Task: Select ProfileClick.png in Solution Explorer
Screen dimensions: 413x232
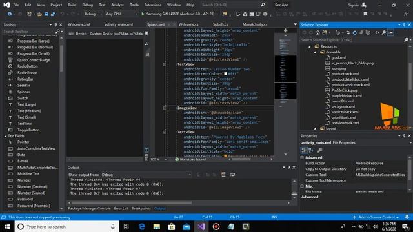Action: click(344, 90)
